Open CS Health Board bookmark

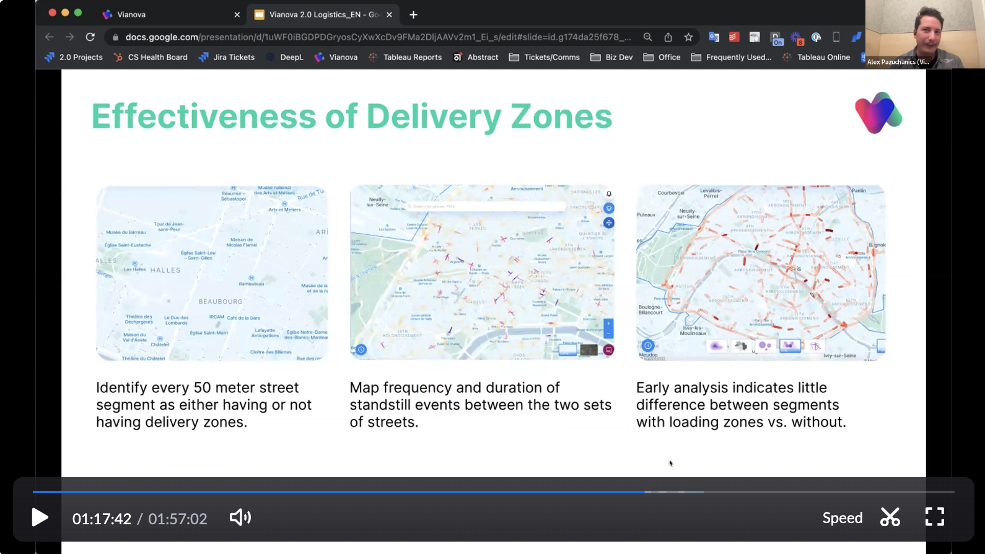pyautogui.click(x=151, y=57)
